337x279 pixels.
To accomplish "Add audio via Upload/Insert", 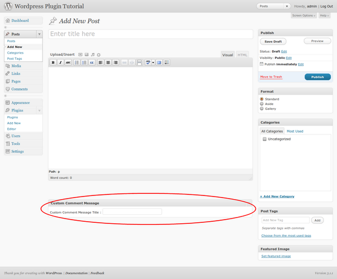I will coord(93,55).
